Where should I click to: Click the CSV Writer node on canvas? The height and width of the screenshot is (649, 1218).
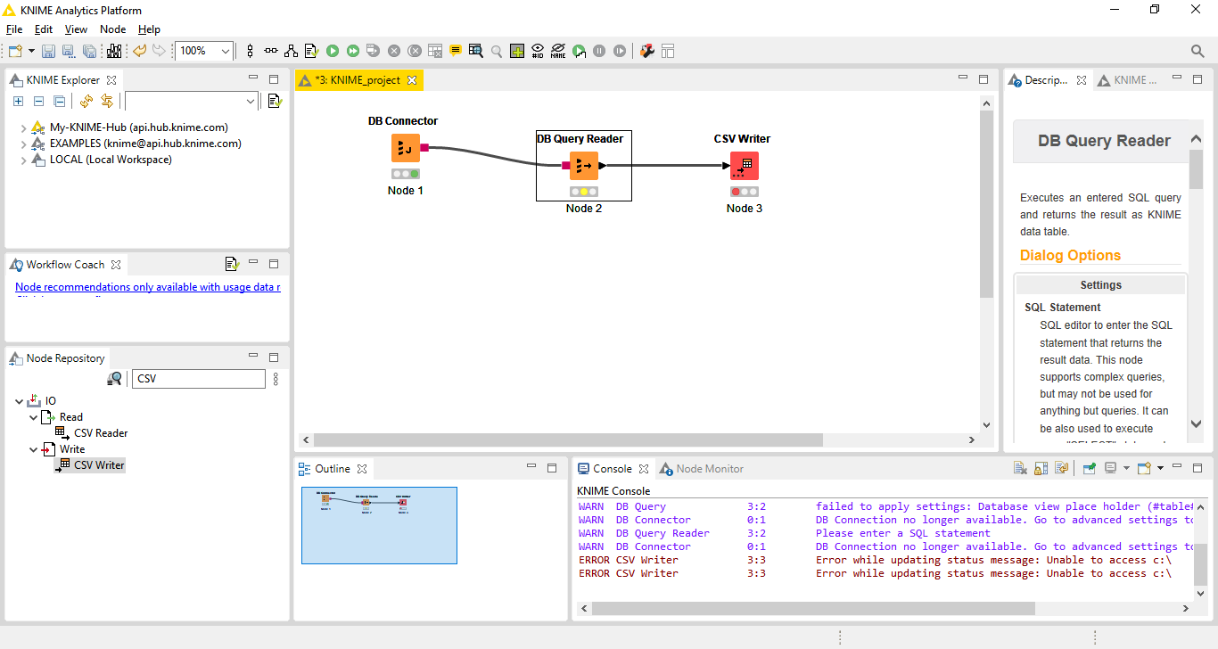744,166
